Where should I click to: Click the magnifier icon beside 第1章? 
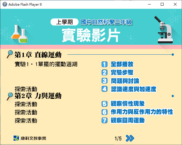click(10, 54)
